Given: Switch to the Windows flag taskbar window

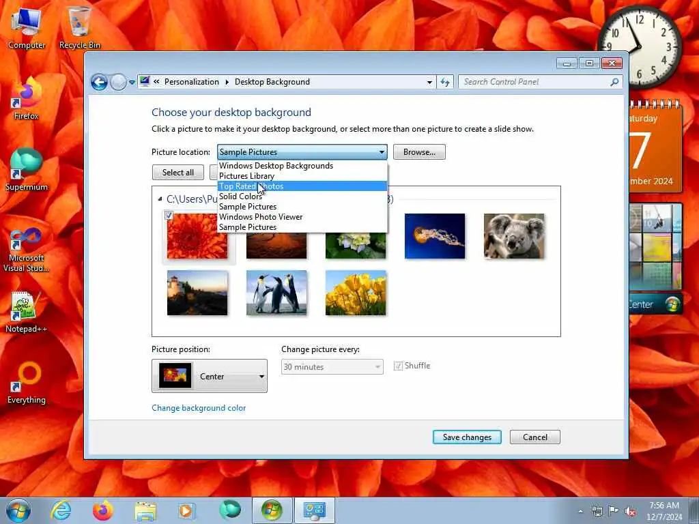Looking at the screenshot, I should tap(272, 510).
